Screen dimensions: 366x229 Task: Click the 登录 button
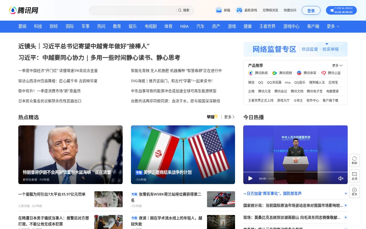click(311, 10)
